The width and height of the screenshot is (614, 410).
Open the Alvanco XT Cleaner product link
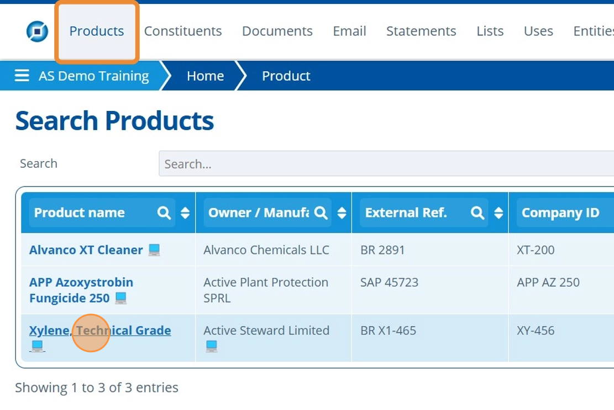86,250
